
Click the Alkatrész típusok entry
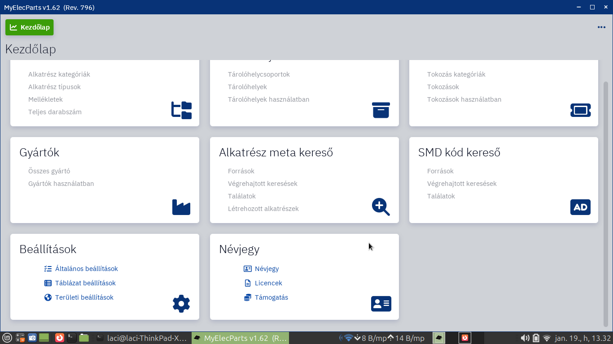[x=54, y=87]
